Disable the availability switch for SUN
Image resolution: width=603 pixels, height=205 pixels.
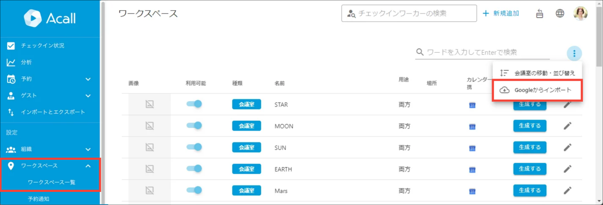(x=194, y=147)
